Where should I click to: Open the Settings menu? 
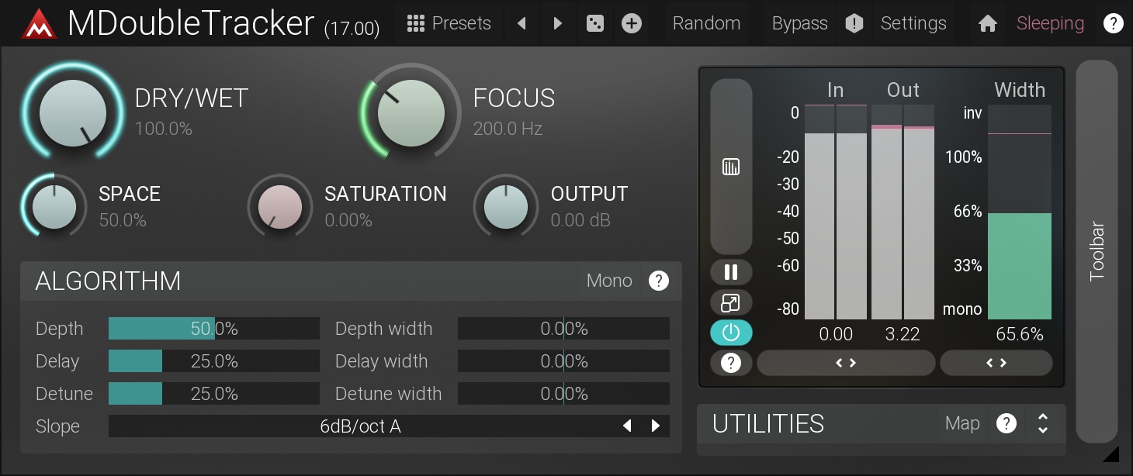click(913, 24)
